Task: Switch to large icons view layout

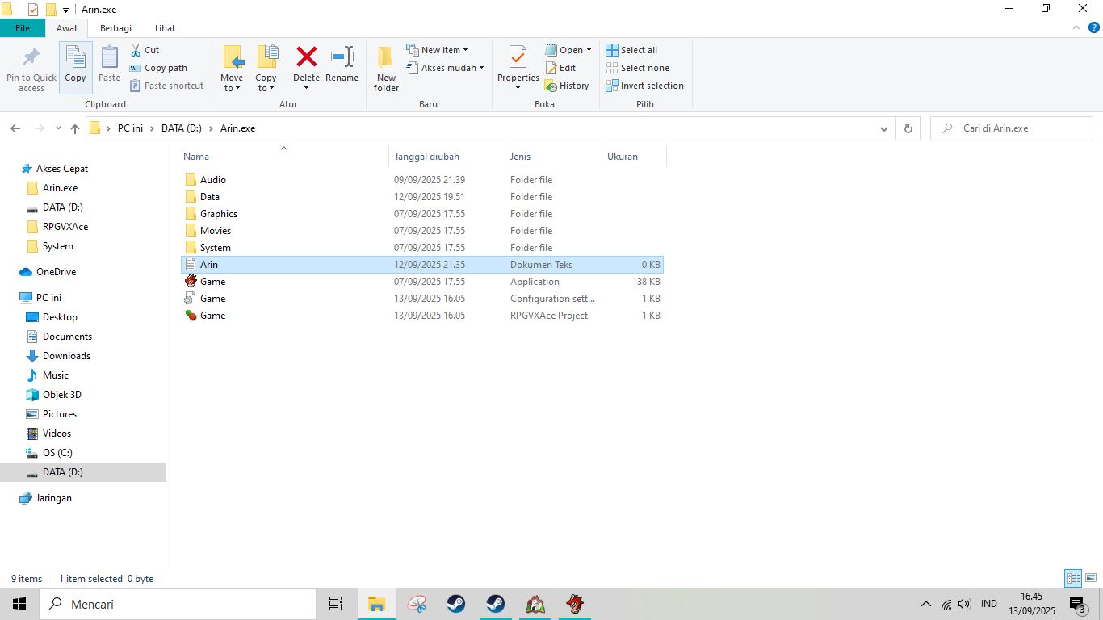Action: pos(1091,578)
